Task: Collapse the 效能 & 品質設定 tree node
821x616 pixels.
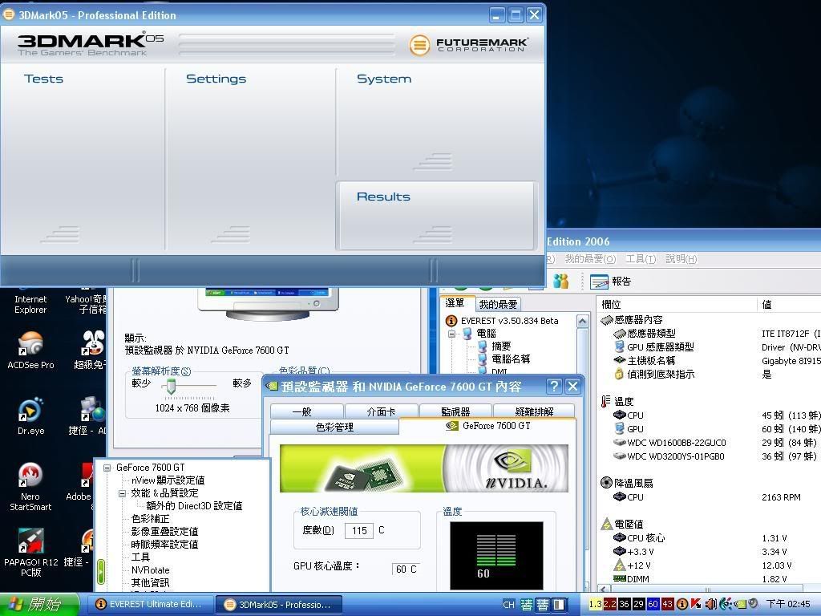Action: (x=122, y=493)
